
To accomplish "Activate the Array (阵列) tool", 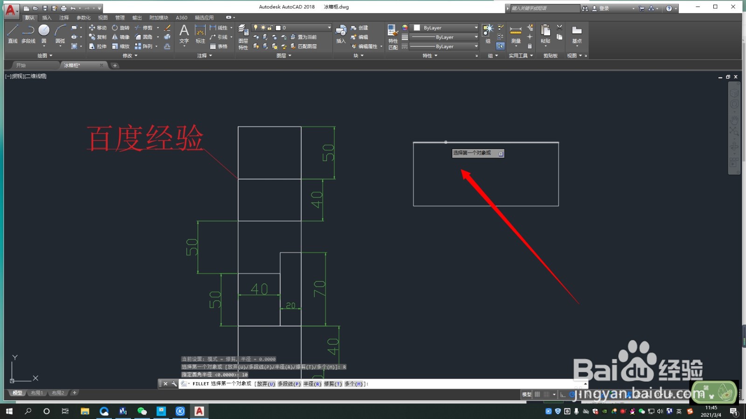I will 144,47.
